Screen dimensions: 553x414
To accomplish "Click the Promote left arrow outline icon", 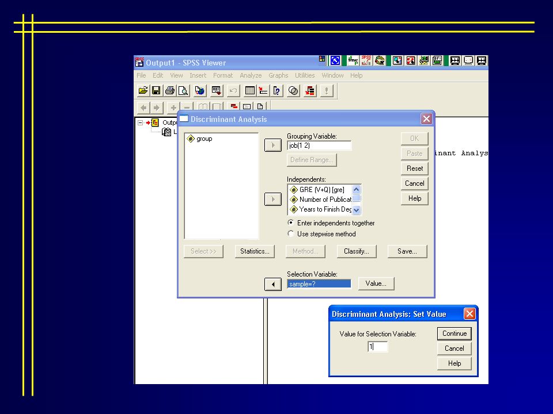I will (x=143, y=108).
